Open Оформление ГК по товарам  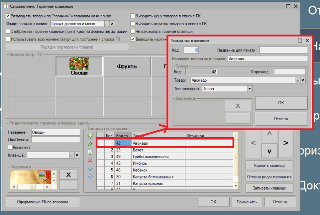43,202
